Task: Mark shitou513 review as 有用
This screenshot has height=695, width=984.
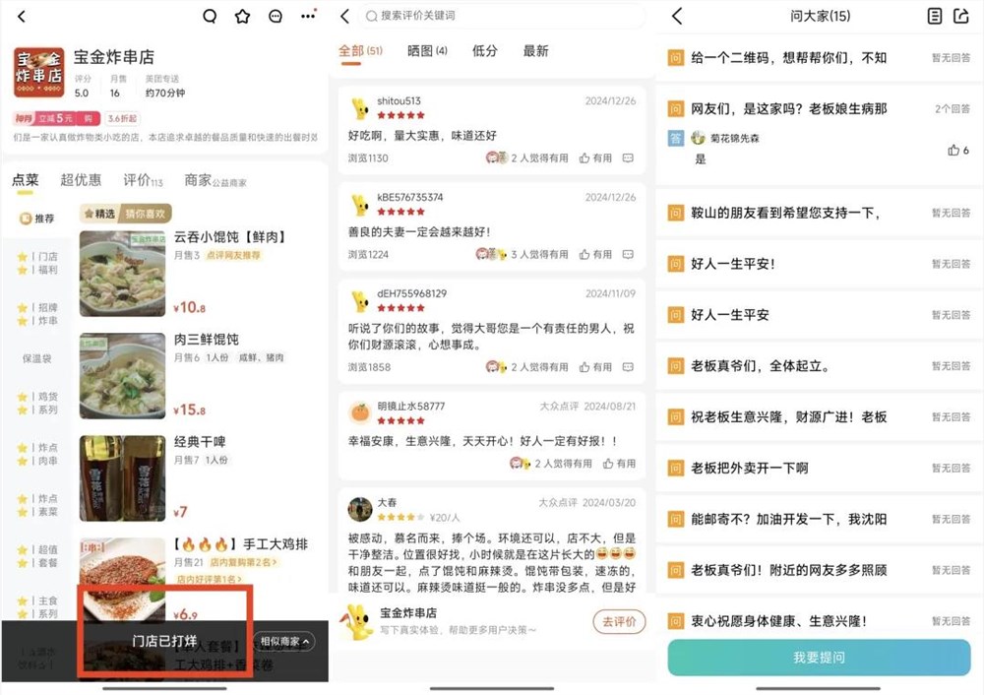Action: [x=595, y=158]
